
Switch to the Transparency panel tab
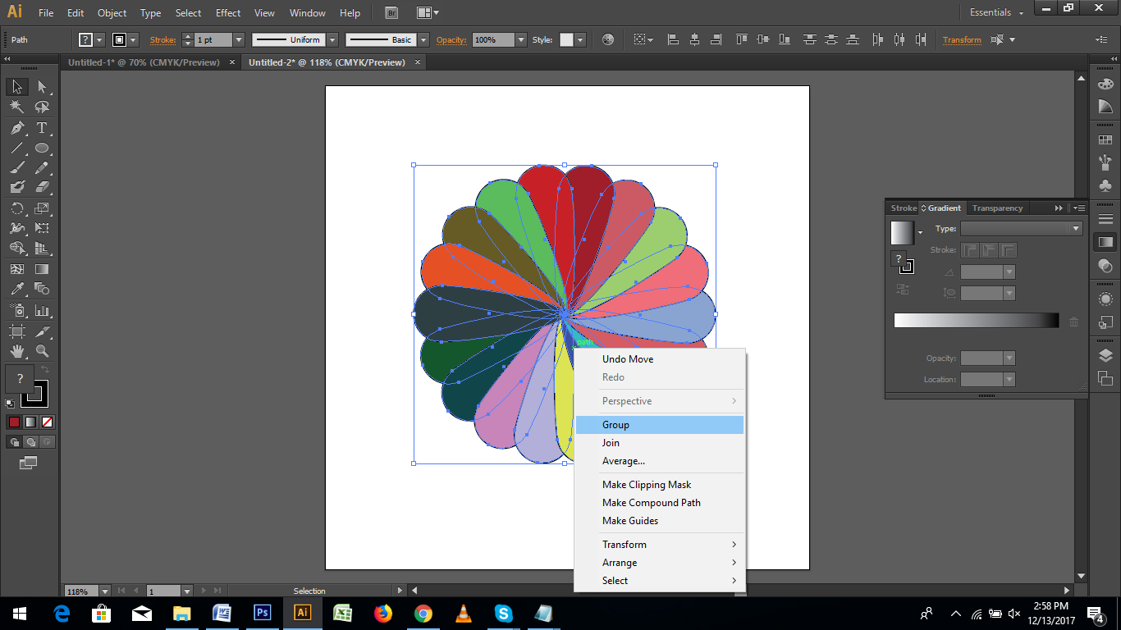pos(996,208)
